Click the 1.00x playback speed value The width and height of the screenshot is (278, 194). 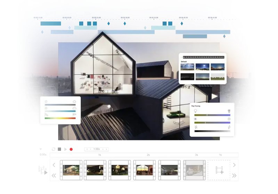click(x=97, y=149)
